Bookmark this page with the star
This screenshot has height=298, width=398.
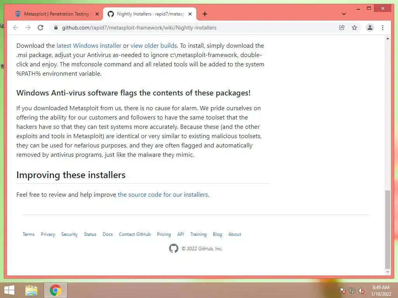(x=354, y=28)
